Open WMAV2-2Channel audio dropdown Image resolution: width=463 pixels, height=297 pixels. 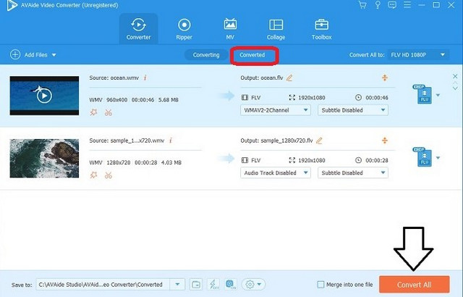pos(276,110)
